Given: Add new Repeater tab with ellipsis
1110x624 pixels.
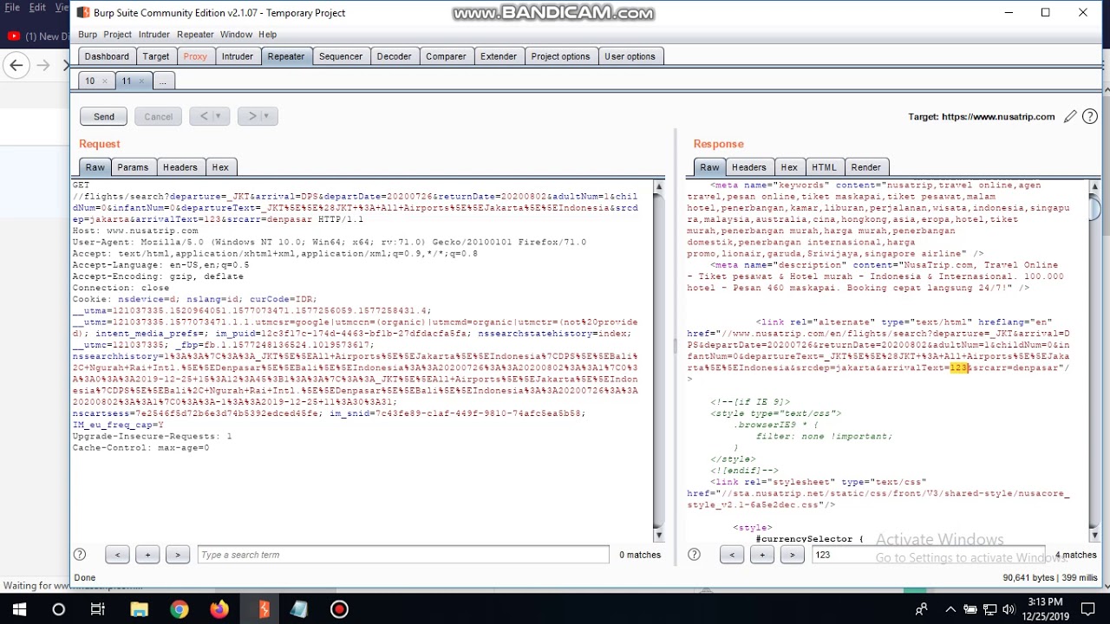Looking at the screenshot, I should tap(162, 81).
